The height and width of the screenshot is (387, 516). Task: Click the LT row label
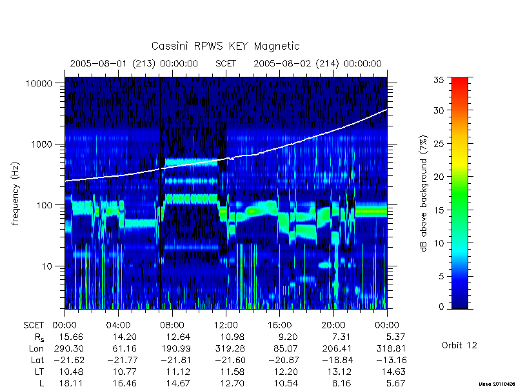tap(39, 372)
